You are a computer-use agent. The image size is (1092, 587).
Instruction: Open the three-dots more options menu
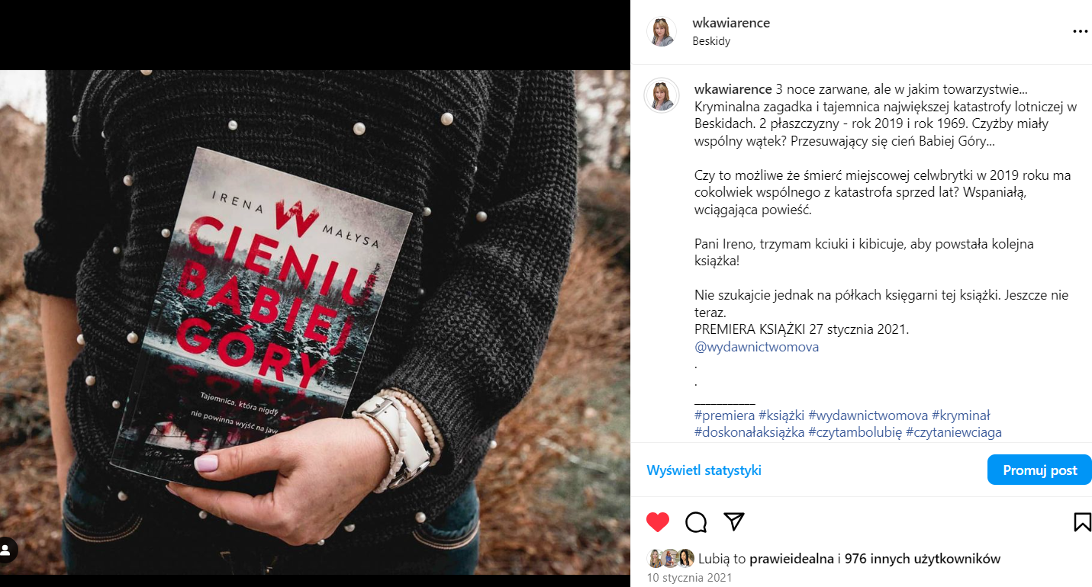[x=1080, y=31]
